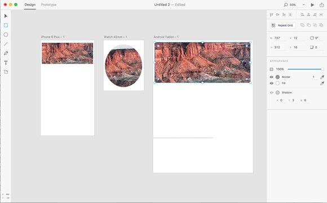Open the 50% zoom dropdown arrow
This screenshot has width=327, height=203.
pos(304,4)
